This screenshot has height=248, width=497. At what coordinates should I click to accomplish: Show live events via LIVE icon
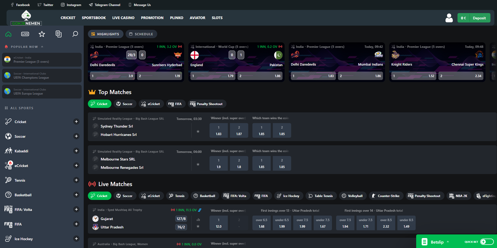tap(25, 34)
